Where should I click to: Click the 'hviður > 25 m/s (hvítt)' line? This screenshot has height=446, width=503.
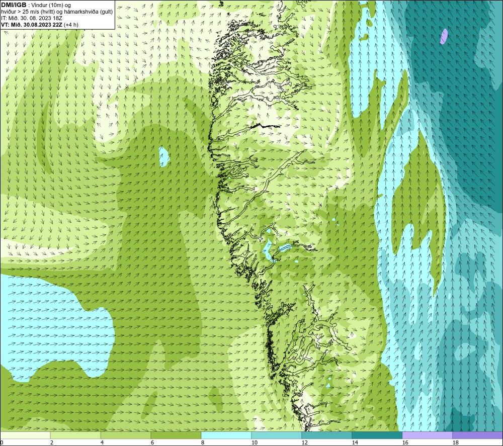28,12
